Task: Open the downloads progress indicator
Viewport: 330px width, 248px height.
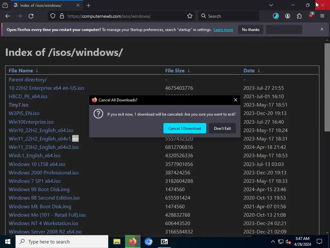Action: coord(276,16)
